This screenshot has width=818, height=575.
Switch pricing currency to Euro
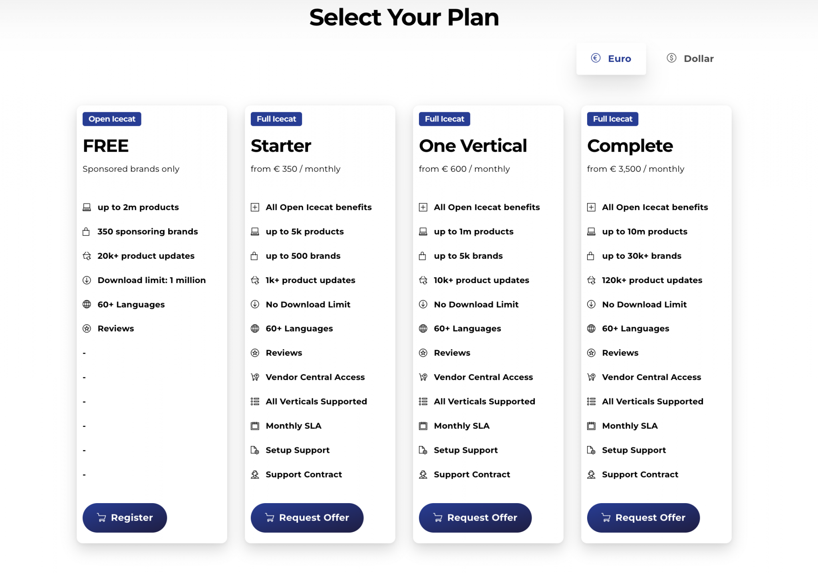click(x=611, y=59)
